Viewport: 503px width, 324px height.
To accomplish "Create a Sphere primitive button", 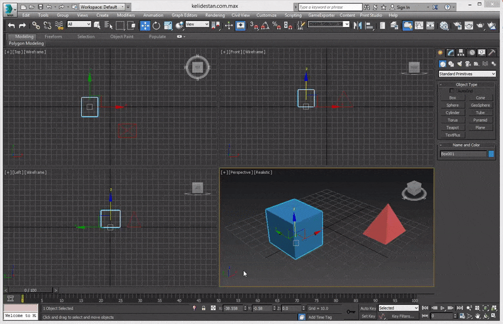I will 452,105.
